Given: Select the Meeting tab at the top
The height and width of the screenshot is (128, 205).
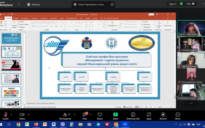Looking at the screenshot, I should pyautogui.click(x=33, y=4).
